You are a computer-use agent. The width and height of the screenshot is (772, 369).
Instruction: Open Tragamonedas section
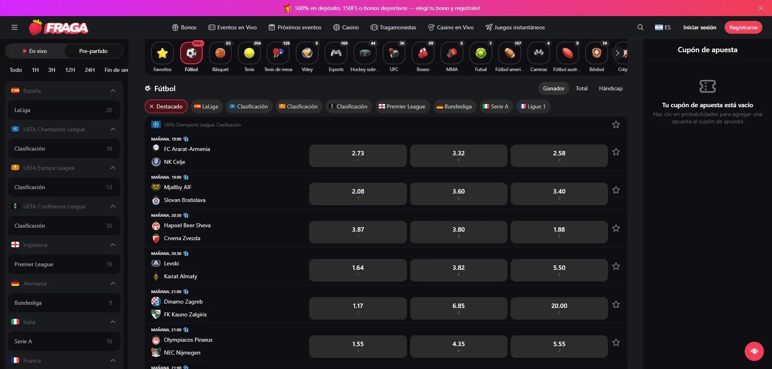[393, 27]
